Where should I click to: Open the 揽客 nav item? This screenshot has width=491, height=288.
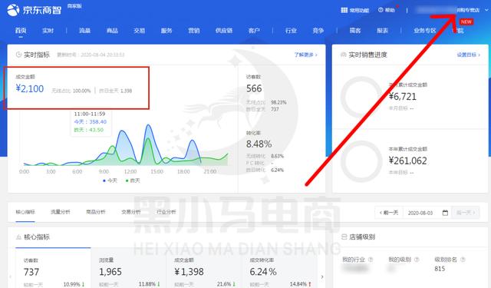coord(355,31)
